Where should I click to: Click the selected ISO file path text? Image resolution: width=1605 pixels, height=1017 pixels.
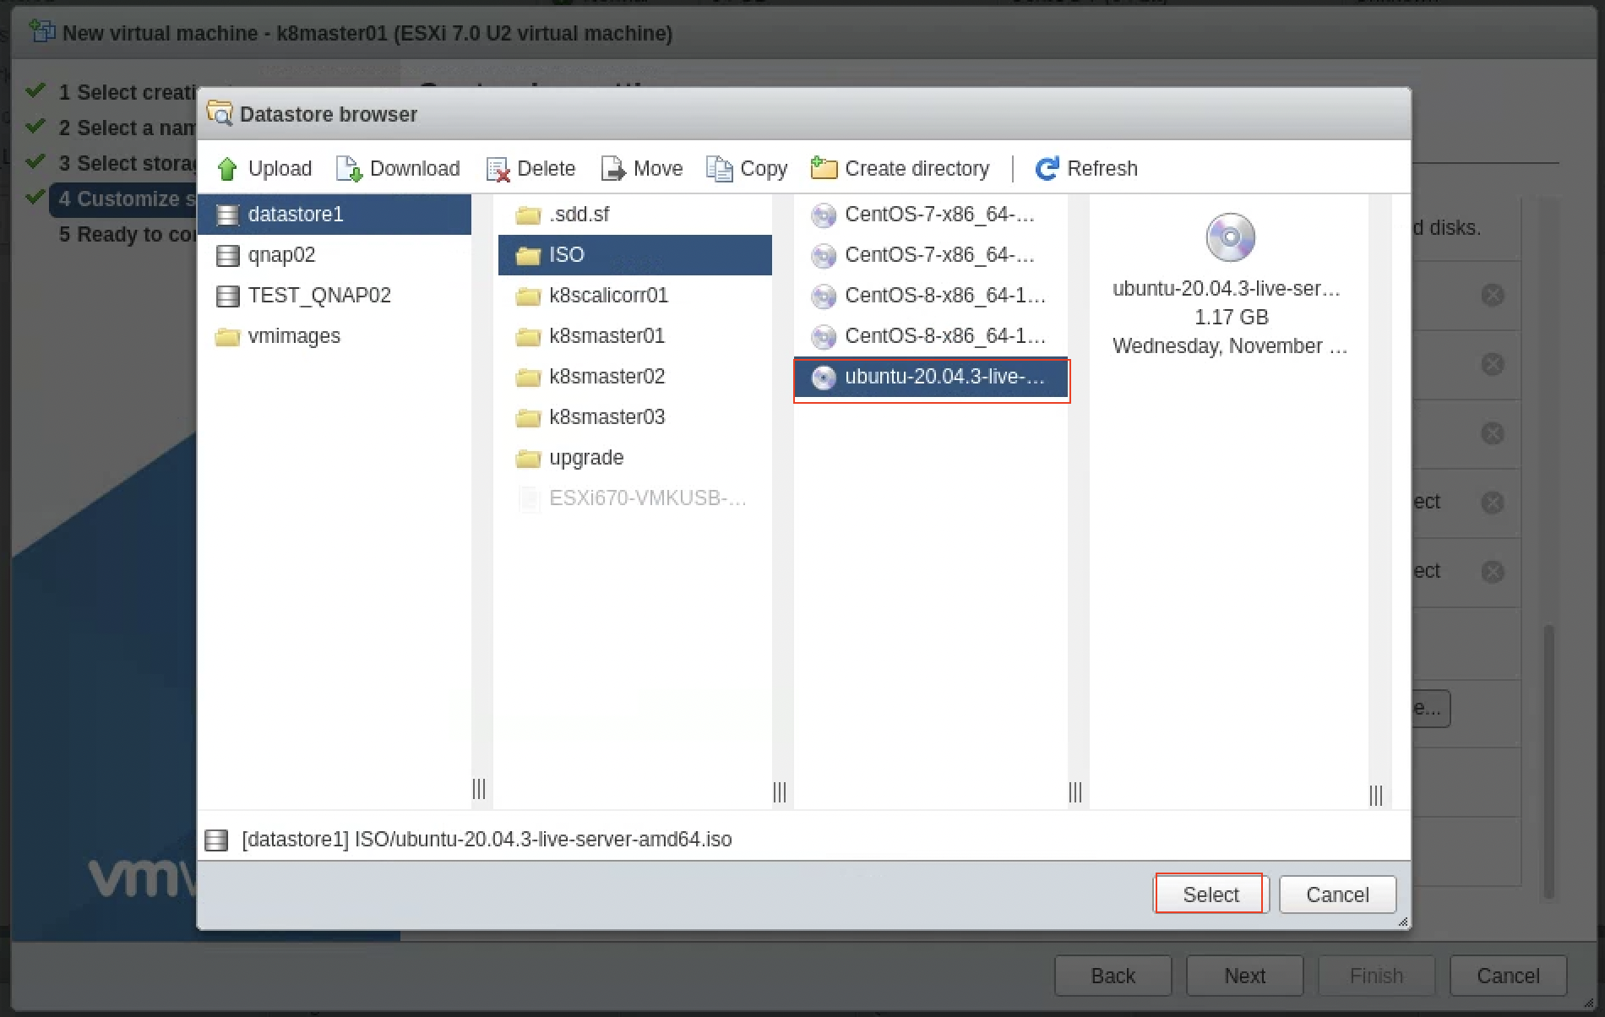pyautogui.click(x=487, y=840)
